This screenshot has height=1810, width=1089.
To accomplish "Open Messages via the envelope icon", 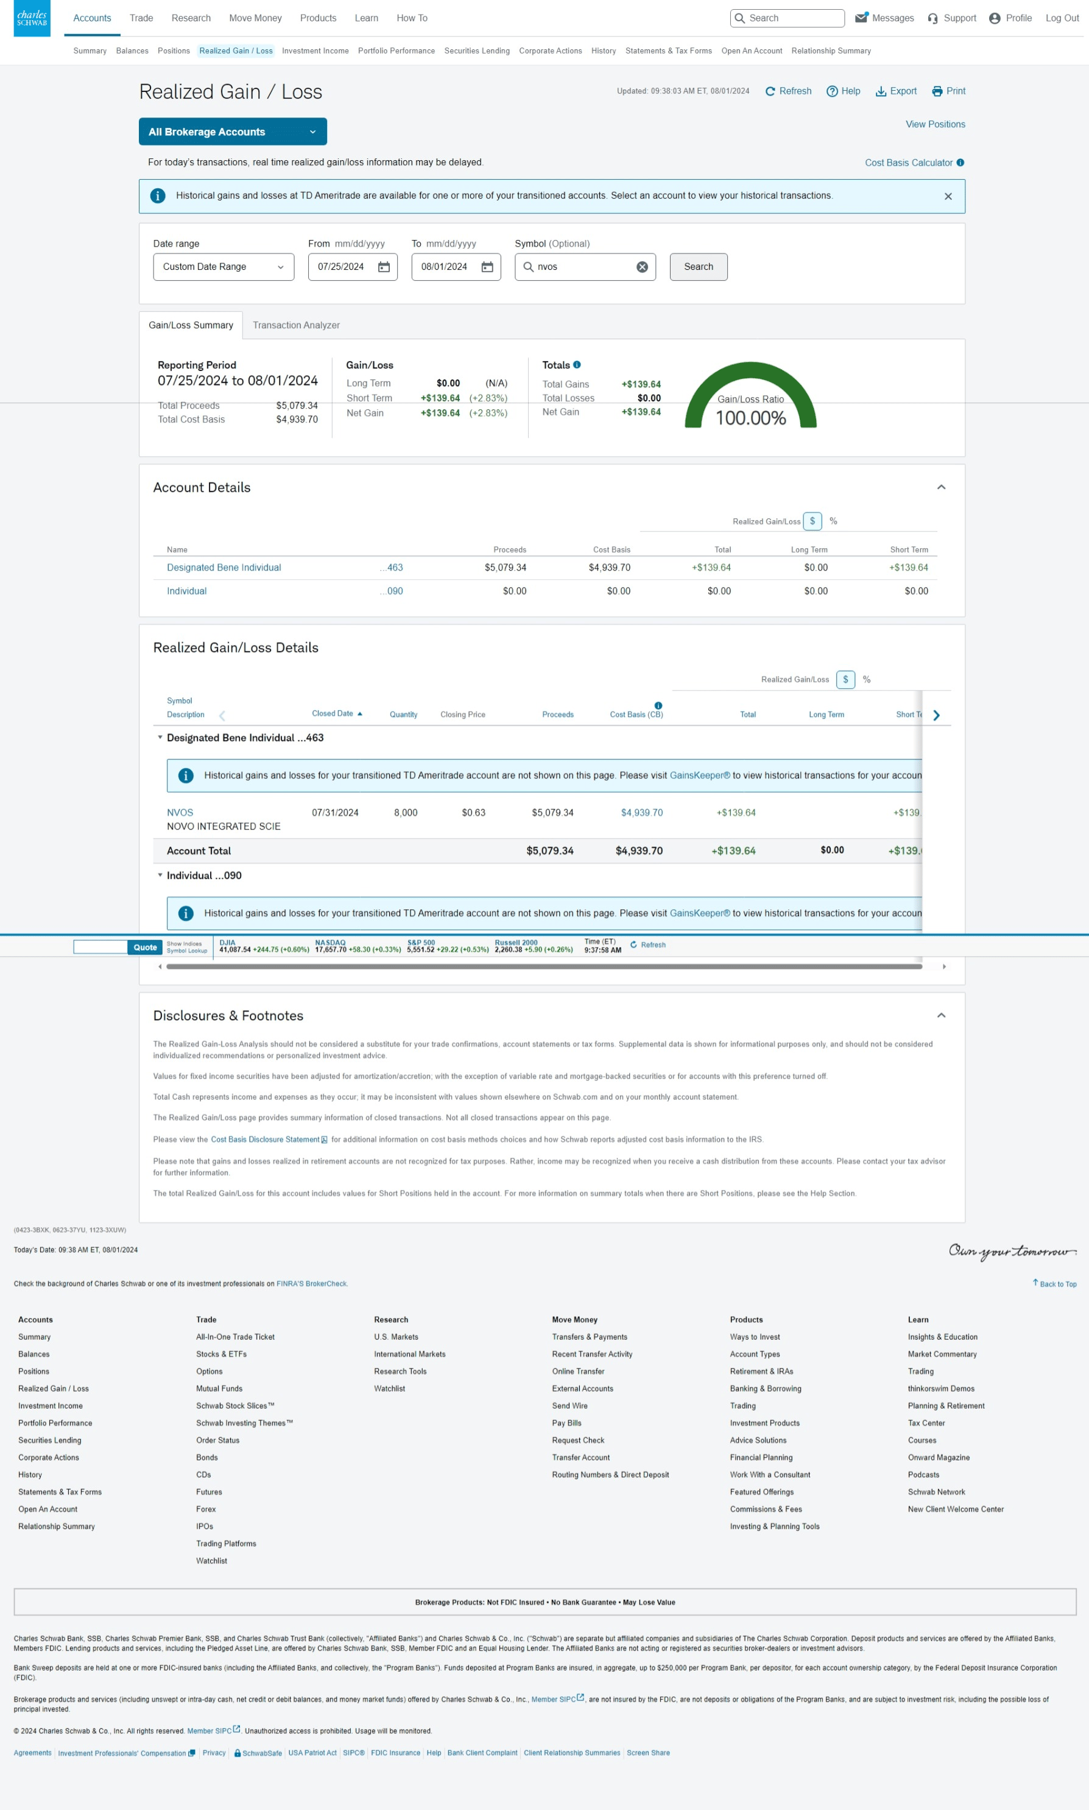I will 861,18.
